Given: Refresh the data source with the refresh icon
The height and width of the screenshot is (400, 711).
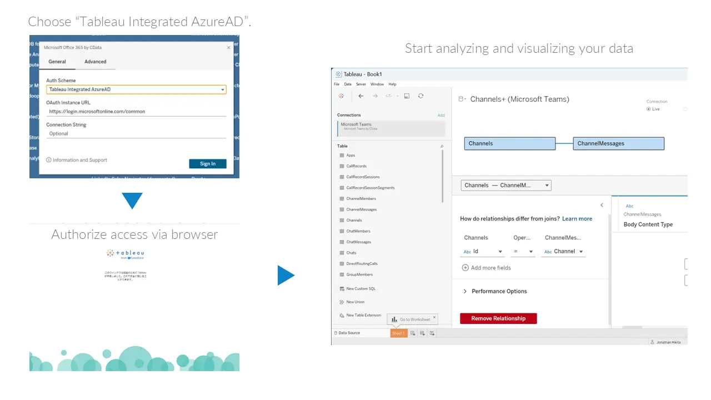Looking at the screenshot, I should click(420, 96).
